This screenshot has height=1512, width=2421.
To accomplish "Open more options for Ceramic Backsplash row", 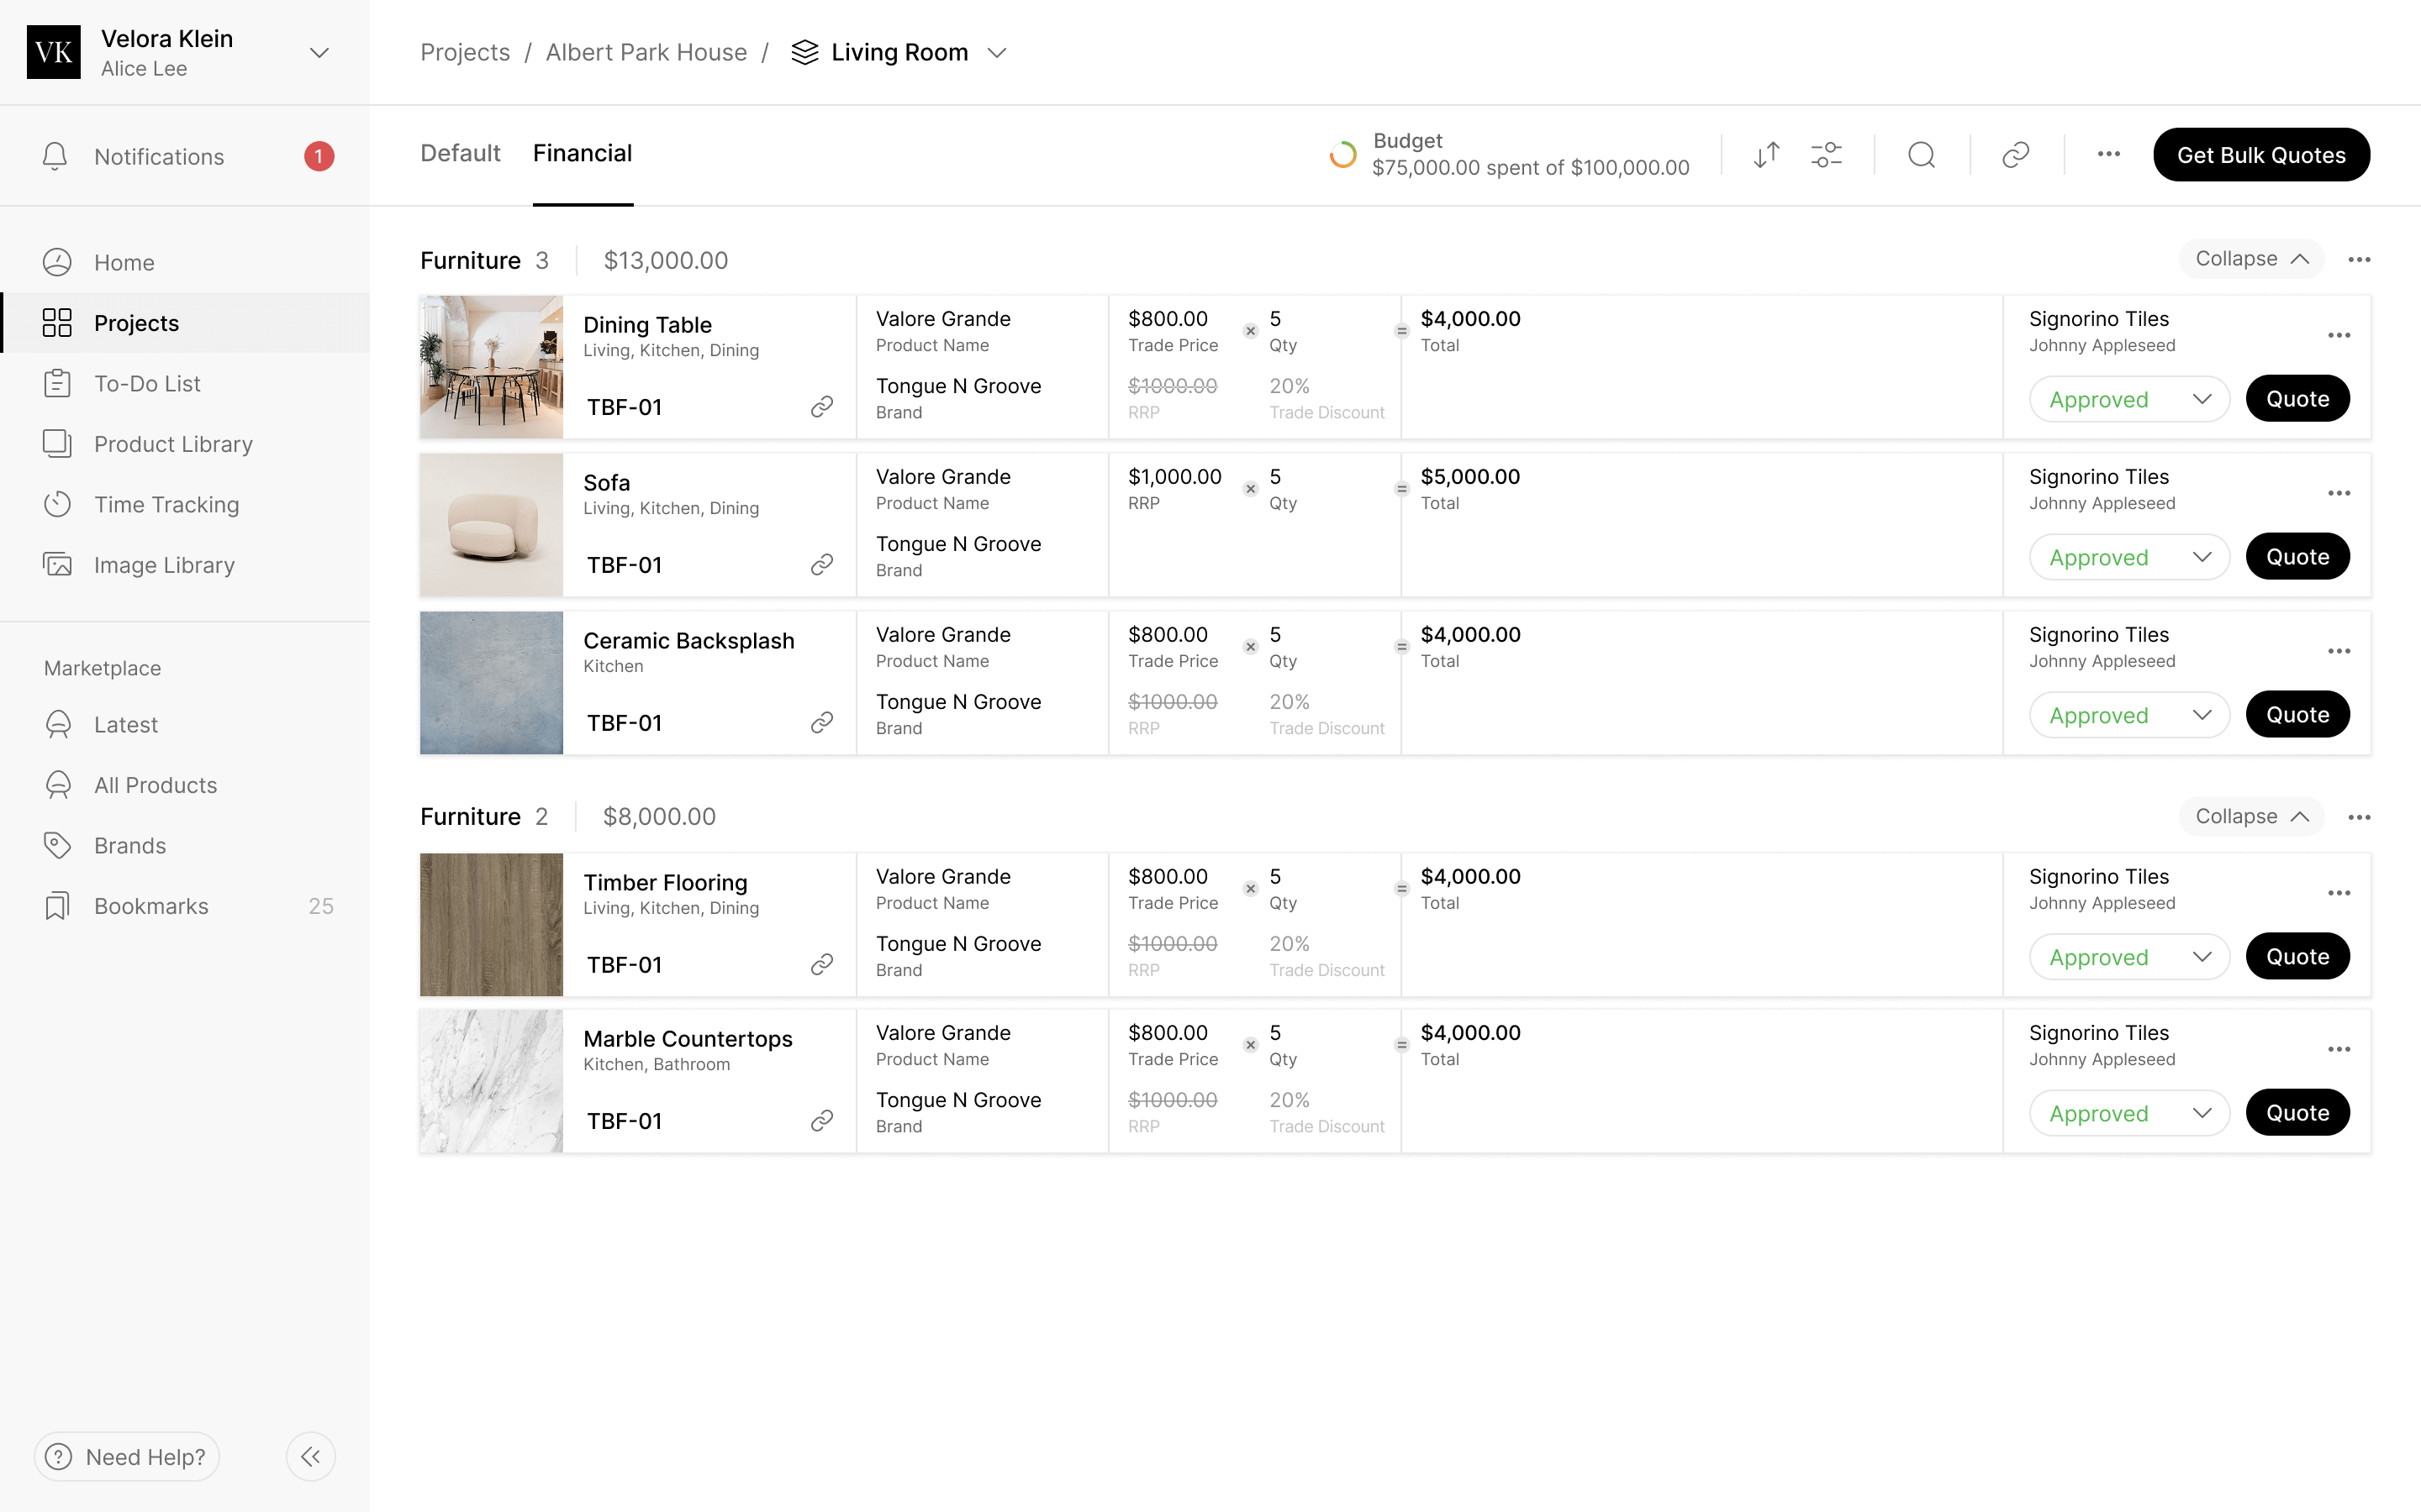I will [2339, 651].
